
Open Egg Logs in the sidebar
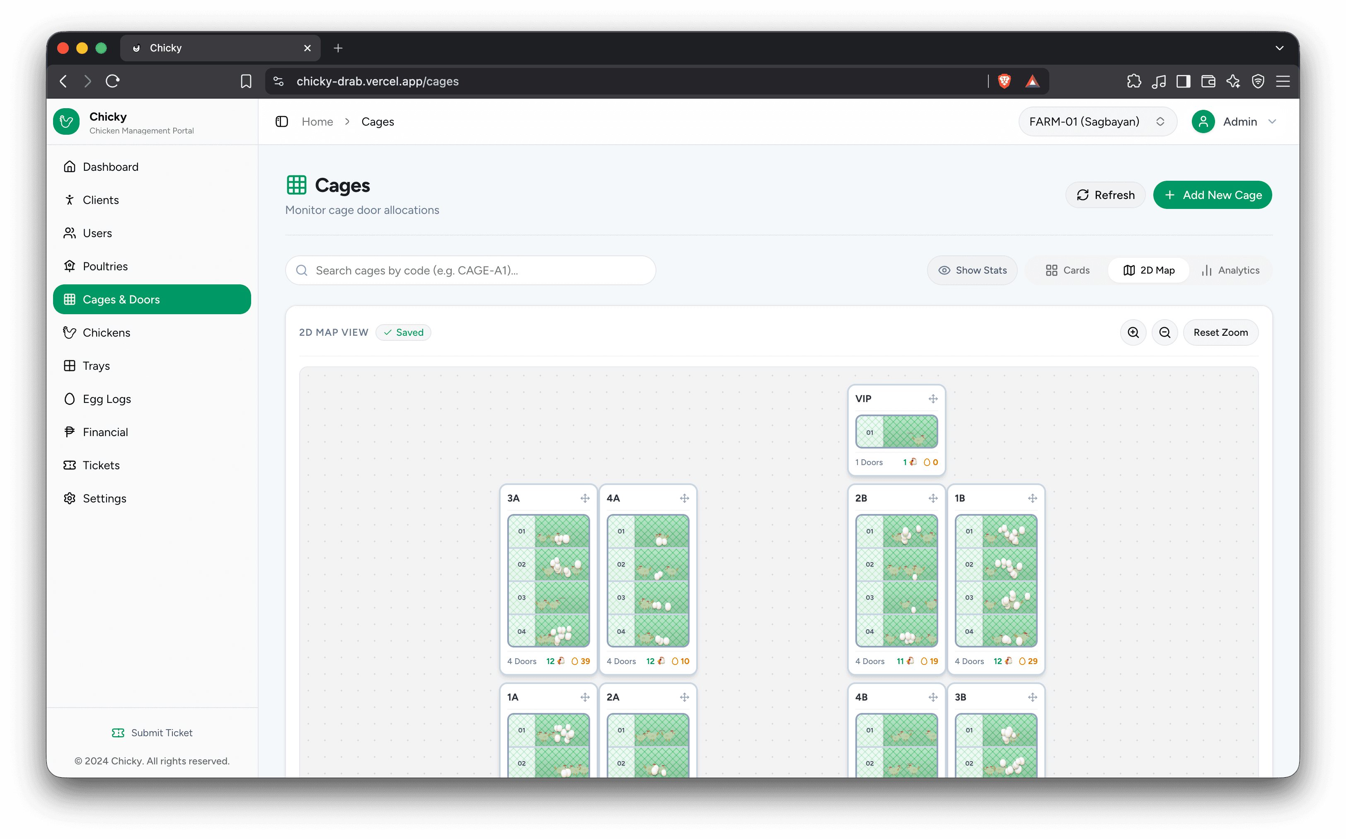coord(152,399)
